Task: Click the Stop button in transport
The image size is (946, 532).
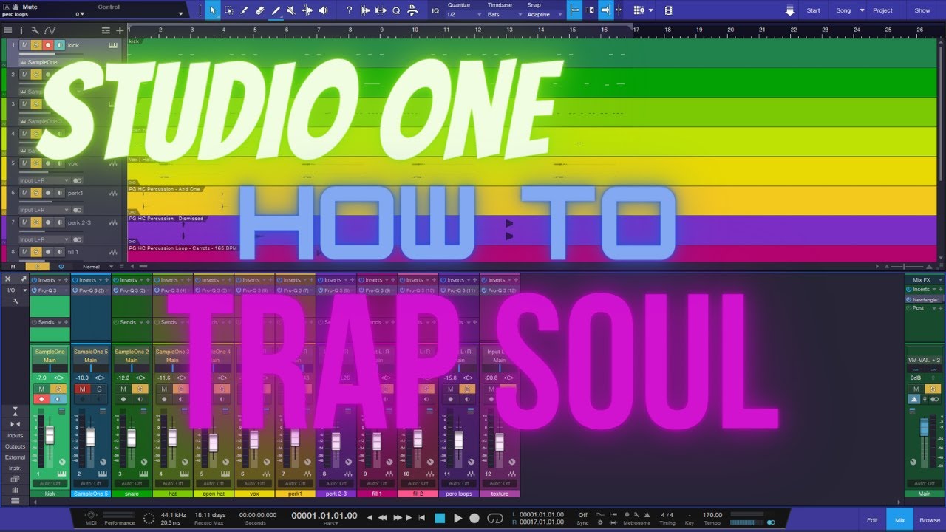Action: [440, 518]
